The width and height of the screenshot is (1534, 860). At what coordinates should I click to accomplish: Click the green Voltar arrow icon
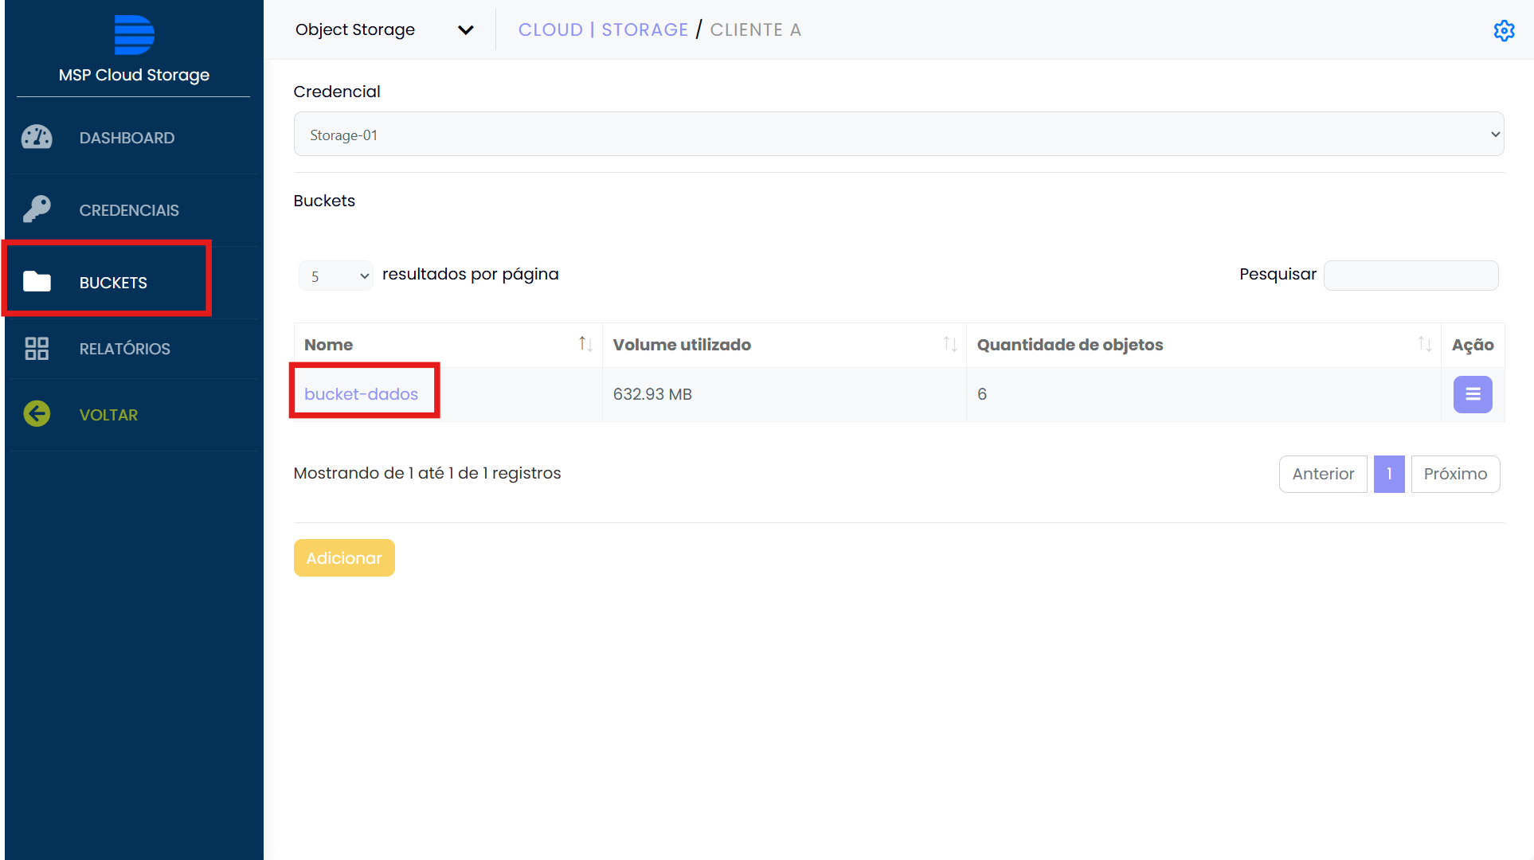tap(37, 414)
